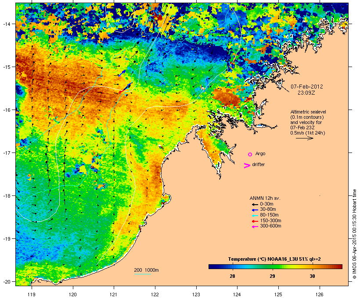Click the -19 latitude axis label
This screenshot has height=298, width=360.
[7, 239]
